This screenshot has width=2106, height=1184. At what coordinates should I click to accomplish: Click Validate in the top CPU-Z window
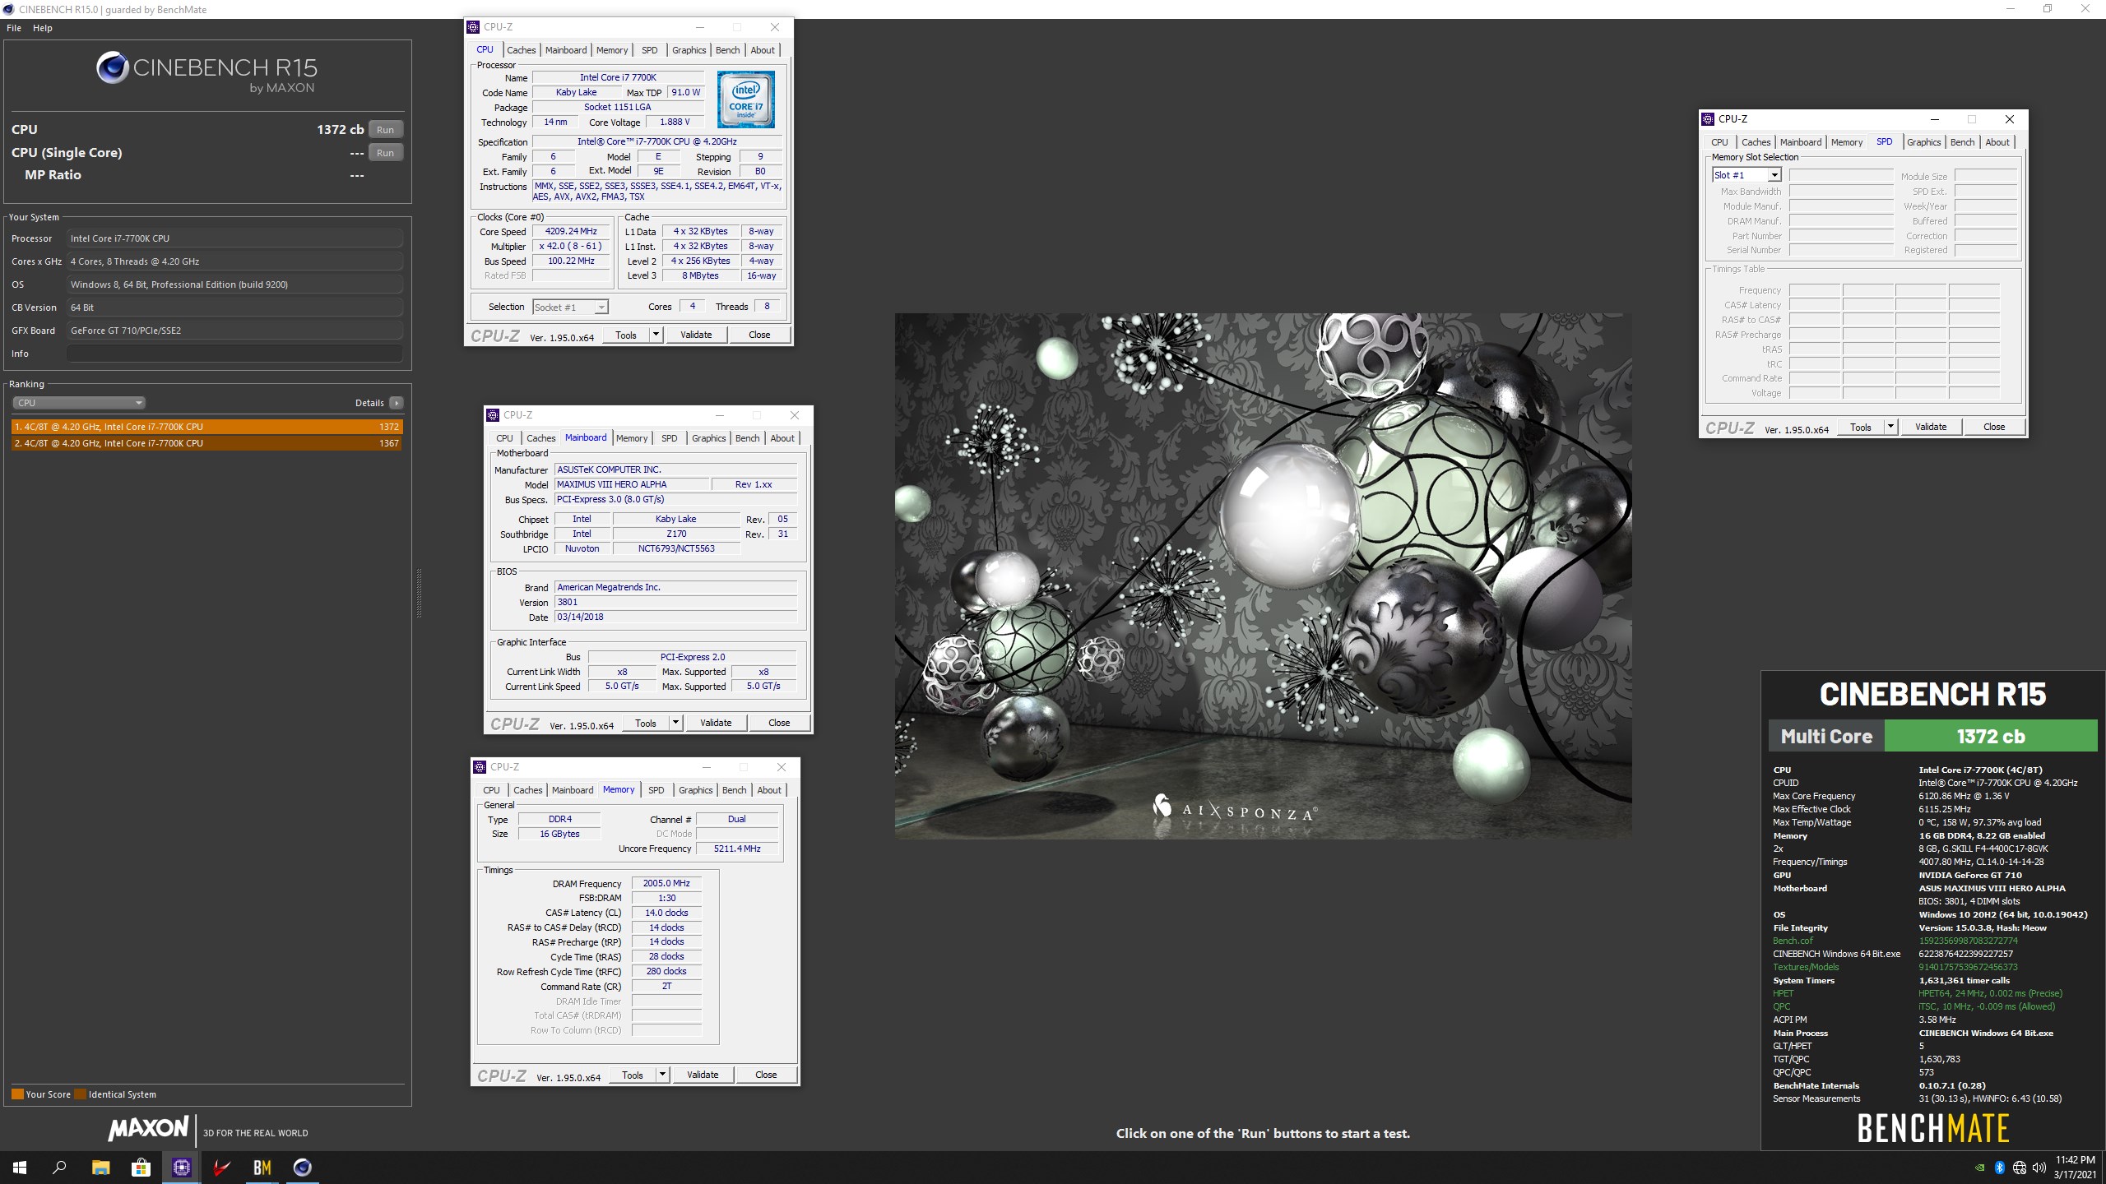[x=696, y=335]
